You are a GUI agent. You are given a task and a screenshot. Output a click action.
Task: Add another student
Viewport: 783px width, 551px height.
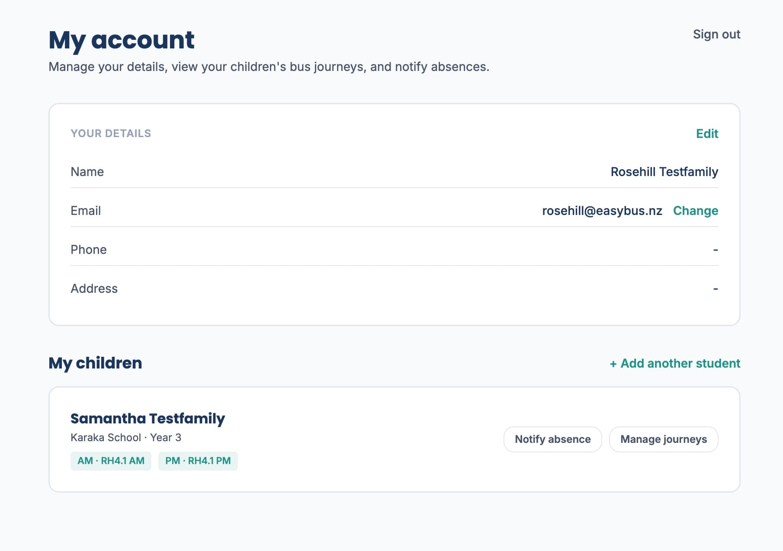tap(675, 363)
